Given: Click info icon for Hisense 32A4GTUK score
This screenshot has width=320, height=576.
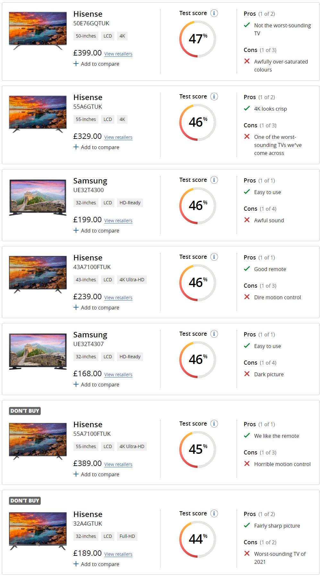Looking at the screenshot, I should point(214,513).
